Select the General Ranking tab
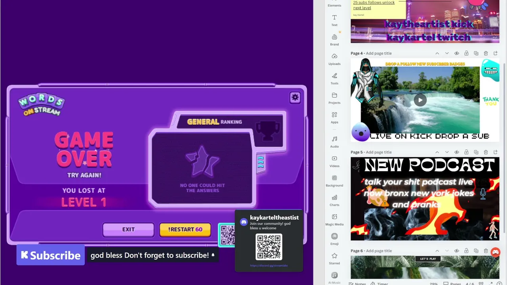507x285 pixels. [x=214, y=122]
